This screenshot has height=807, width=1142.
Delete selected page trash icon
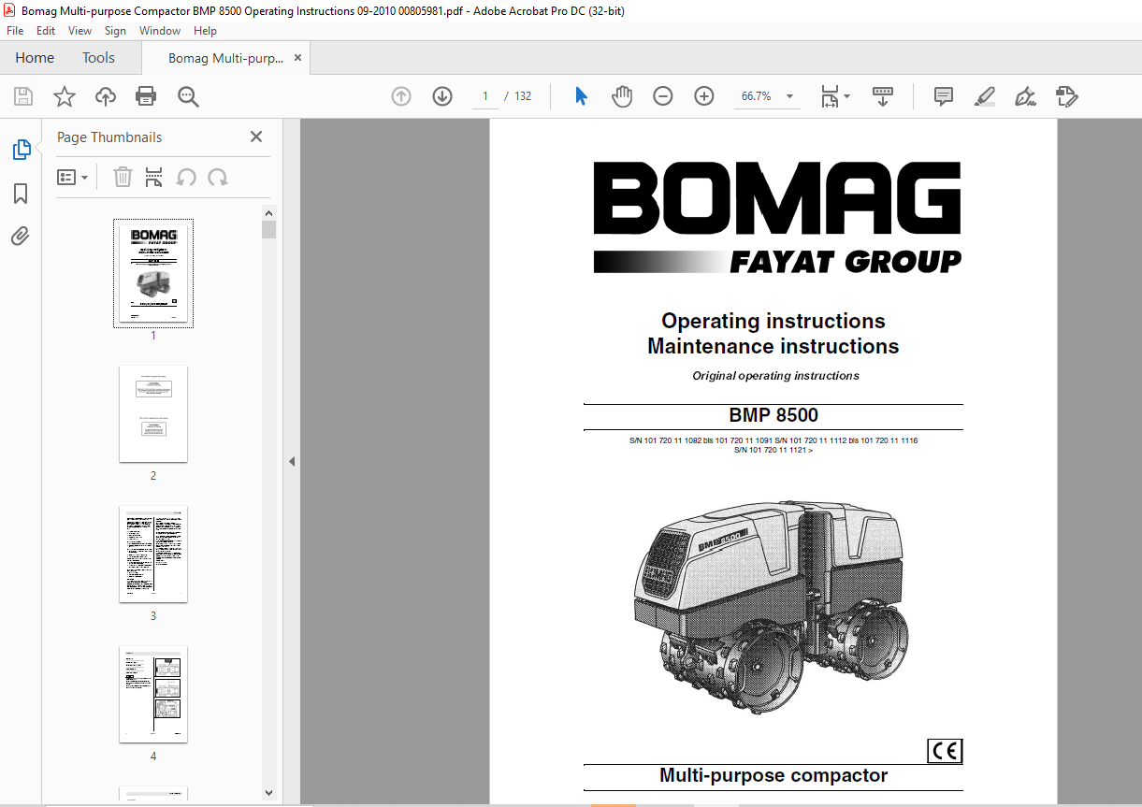(x=123, y=177)
